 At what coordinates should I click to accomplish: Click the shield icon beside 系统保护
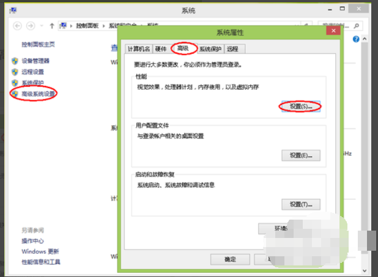click(x=15, y=82)
